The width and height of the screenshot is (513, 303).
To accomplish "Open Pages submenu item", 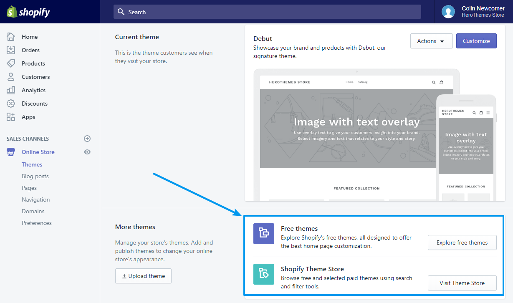I will tap(29, 188).
